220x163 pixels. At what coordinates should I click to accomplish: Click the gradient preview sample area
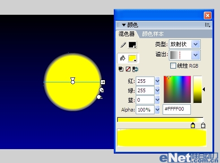point(162,137)
